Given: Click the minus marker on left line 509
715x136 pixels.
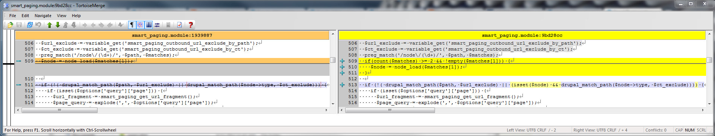Looking at the screenshot, I should (x=19, y=61).
